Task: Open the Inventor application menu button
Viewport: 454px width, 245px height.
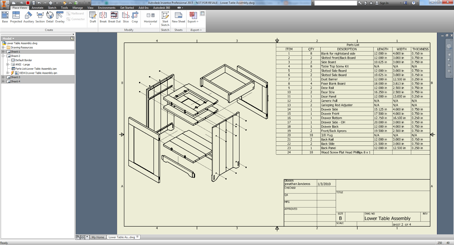Action: tap(5, 5)
